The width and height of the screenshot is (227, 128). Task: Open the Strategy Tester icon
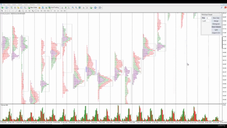[x=25, y=7]
